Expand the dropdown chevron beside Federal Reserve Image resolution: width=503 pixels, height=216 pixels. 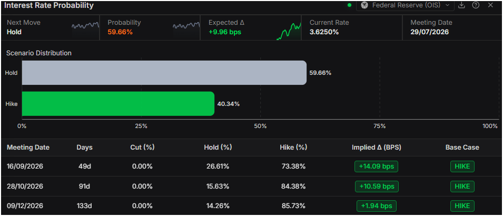click(x=447, y=5)
